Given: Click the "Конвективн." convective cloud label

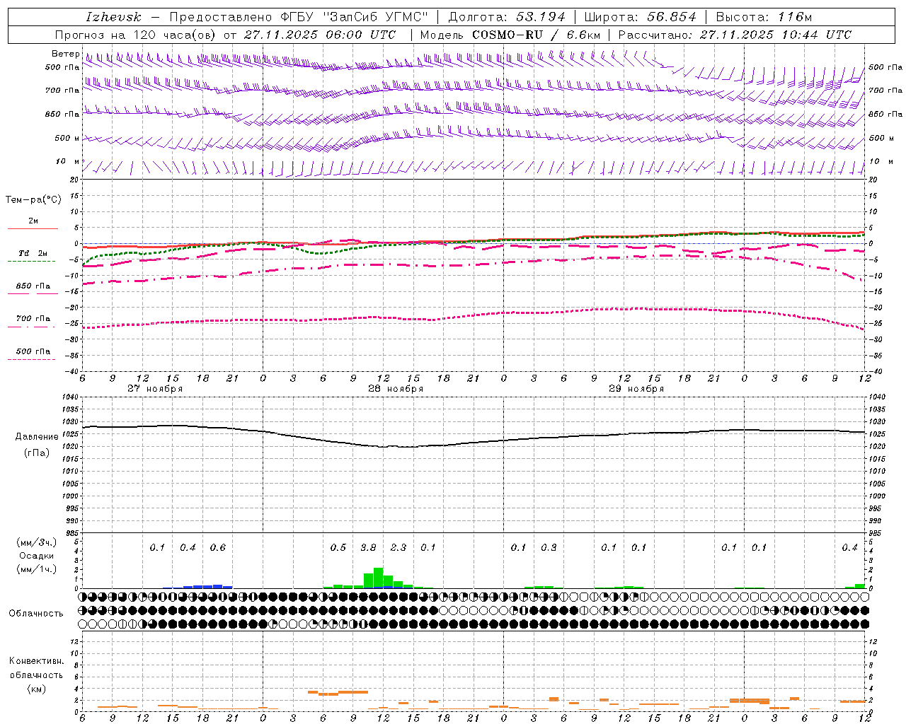Looking at the screenshot, I should [36, 661].
